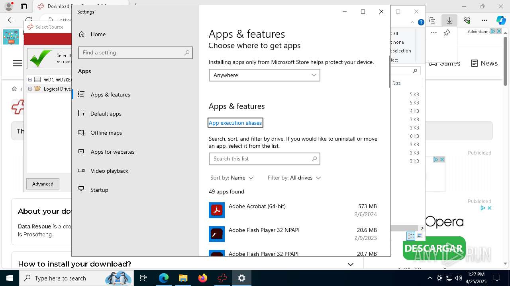Open the webpage hamburger menu

pyautogui.click(x=18, y=63)
